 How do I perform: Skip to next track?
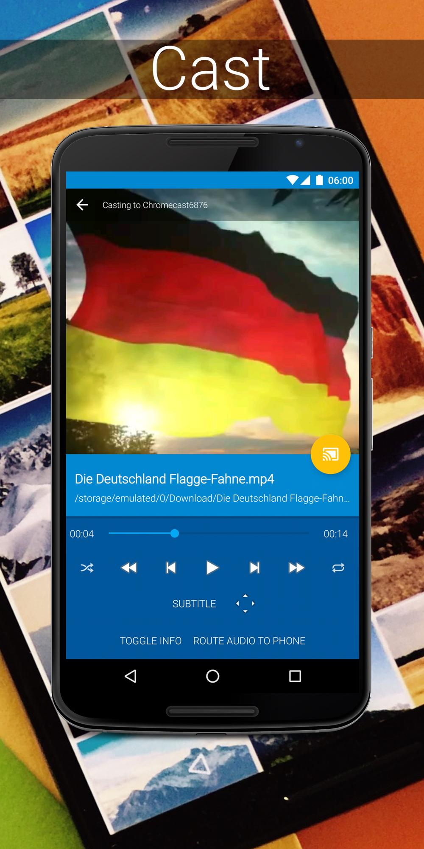click(254, 568)
